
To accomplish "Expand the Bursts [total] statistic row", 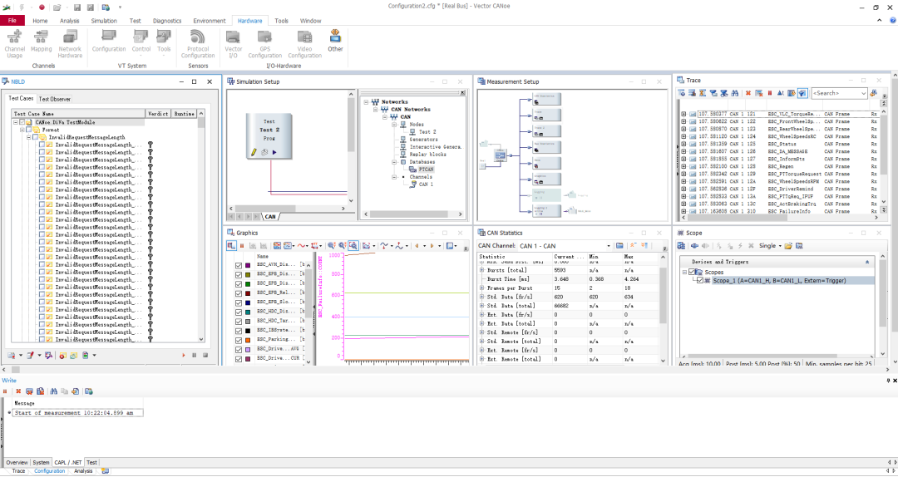I will pyautogui.click(x=481, y=269).
